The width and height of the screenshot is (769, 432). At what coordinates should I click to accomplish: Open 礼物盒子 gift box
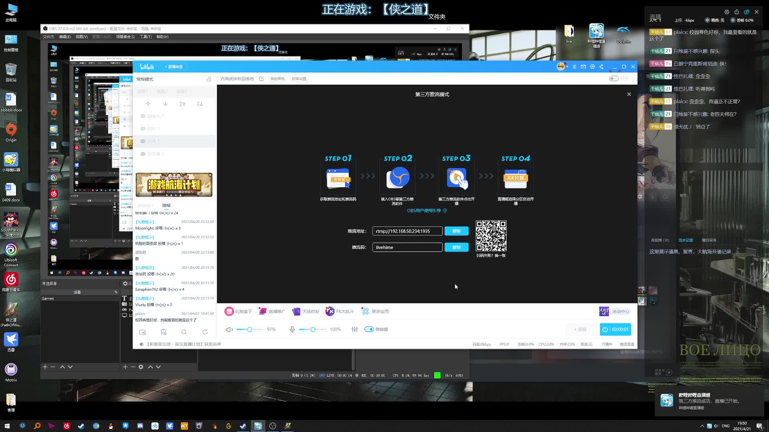(x=238, y=312)
